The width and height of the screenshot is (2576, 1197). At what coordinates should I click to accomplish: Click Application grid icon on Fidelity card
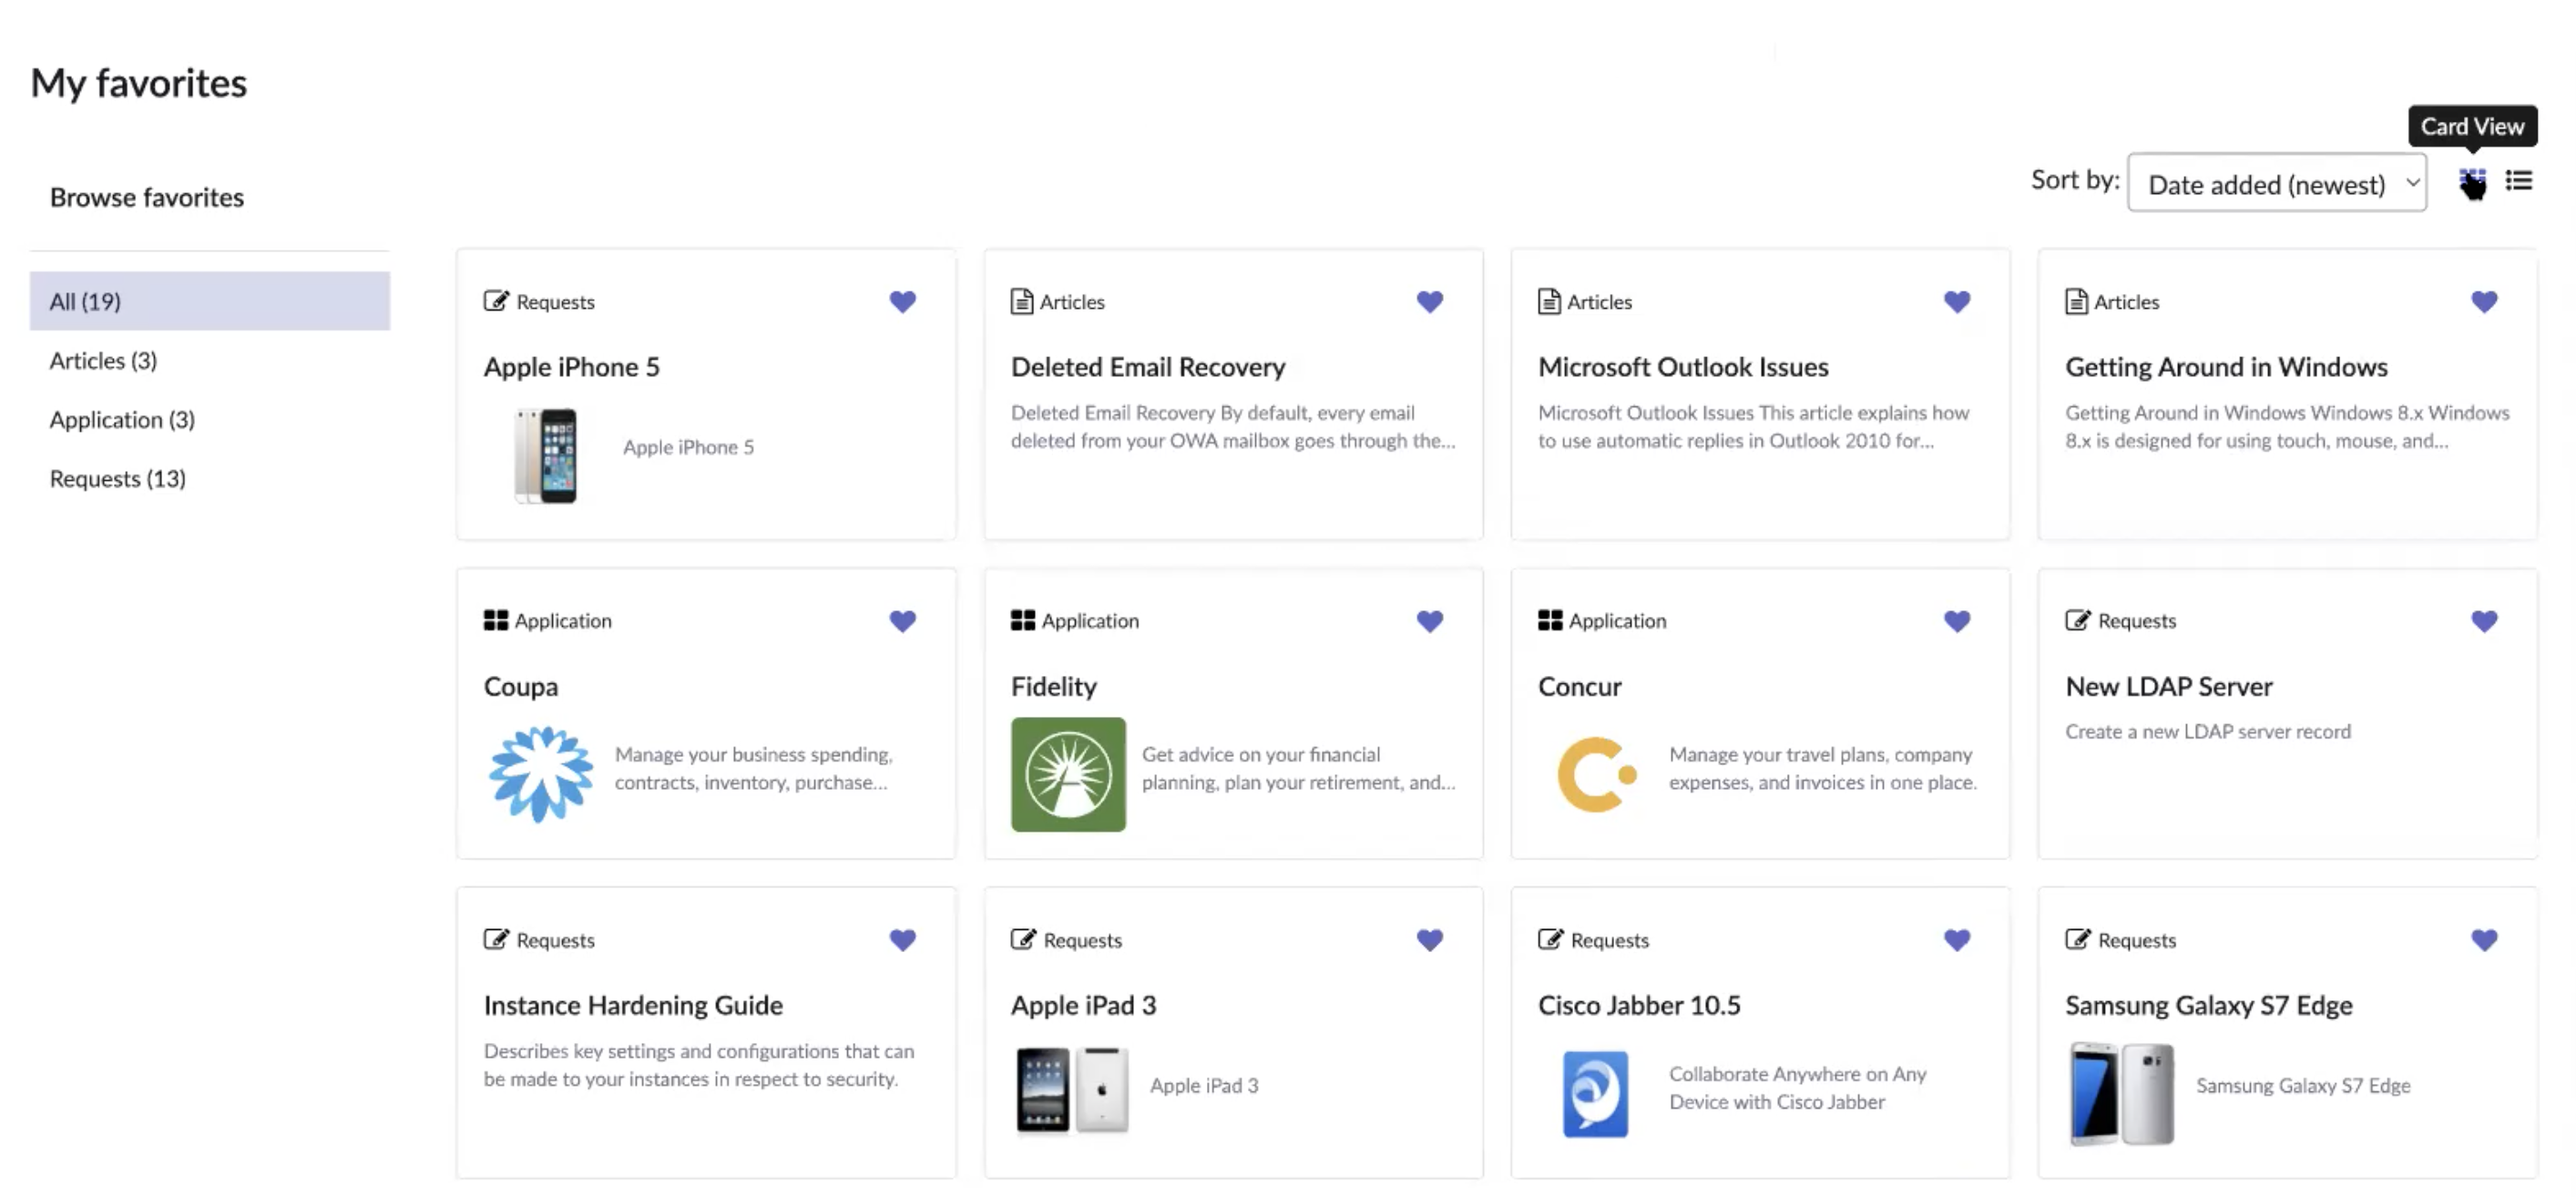pos(1023,621)
